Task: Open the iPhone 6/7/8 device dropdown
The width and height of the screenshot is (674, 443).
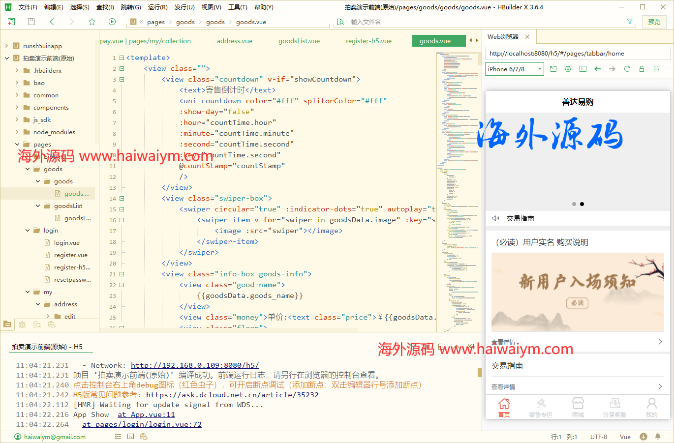Action: coord(514,69)
